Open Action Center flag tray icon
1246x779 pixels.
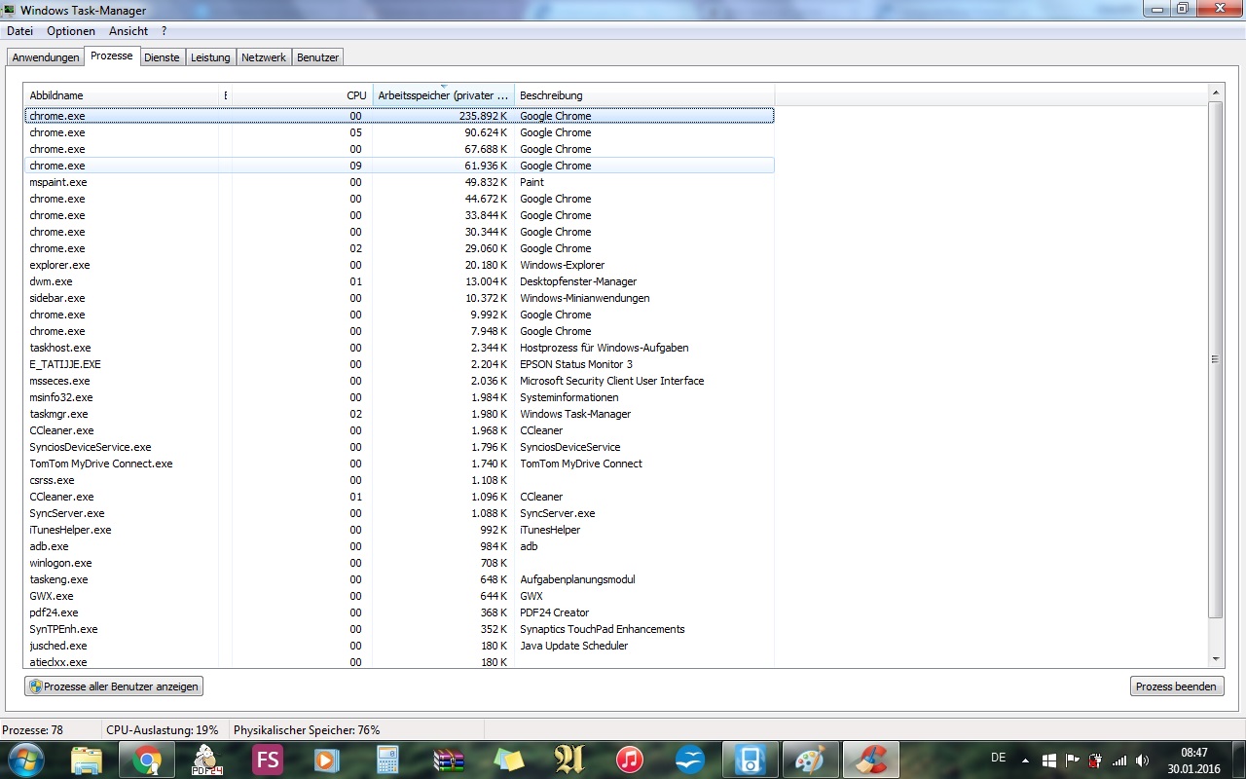pos(1073,760)
